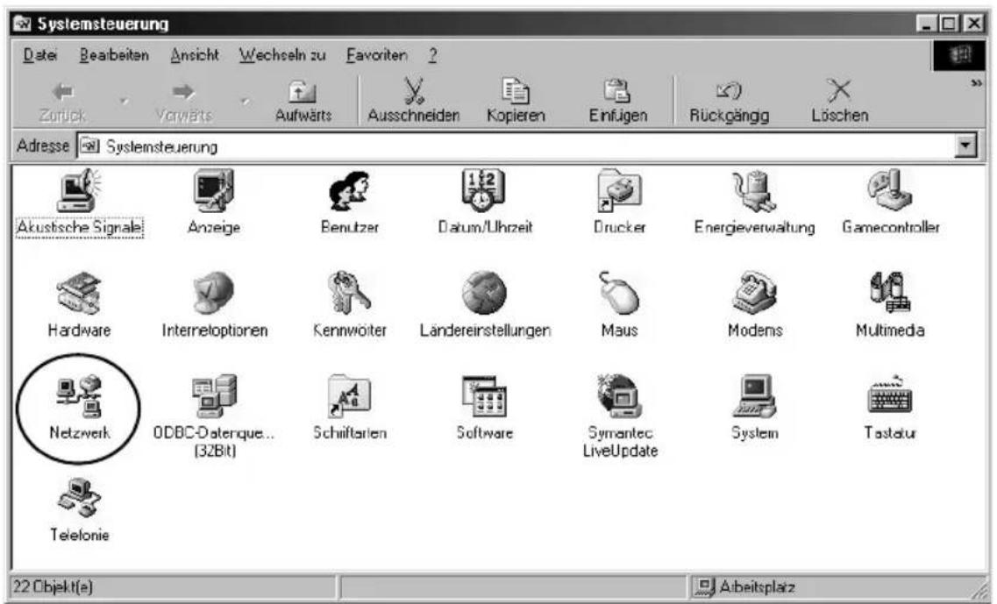The width and height of the screenshot is (997, 604).
Task: Click the Windows logo throbber
Action: (x=958, y=55)
